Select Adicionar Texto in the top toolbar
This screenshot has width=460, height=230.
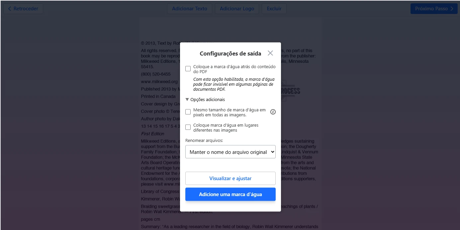coord(189,9)
